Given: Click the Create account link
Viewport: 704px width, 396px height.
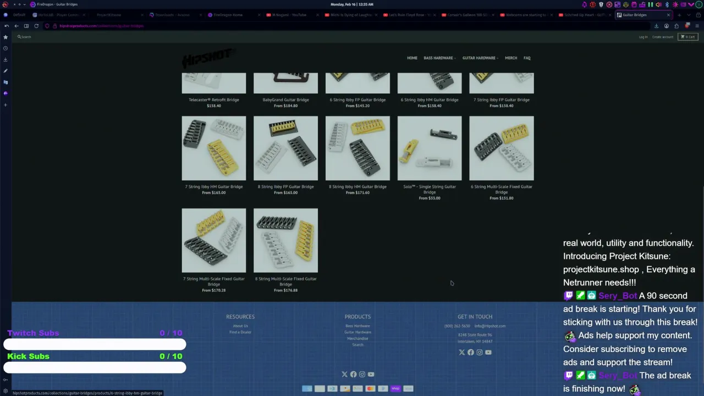Looking at the screenshot, I should (x=663, y=37).
